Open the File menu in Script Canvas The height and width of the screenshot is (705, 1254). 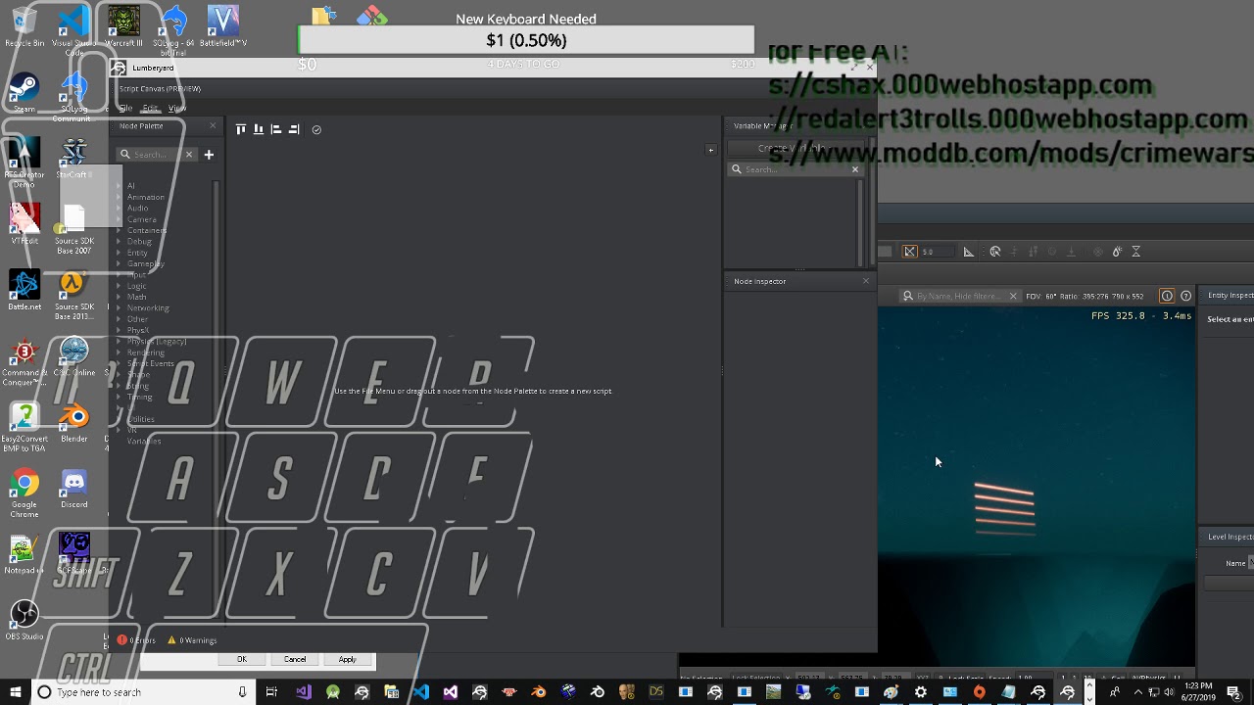tap(125, 108)
